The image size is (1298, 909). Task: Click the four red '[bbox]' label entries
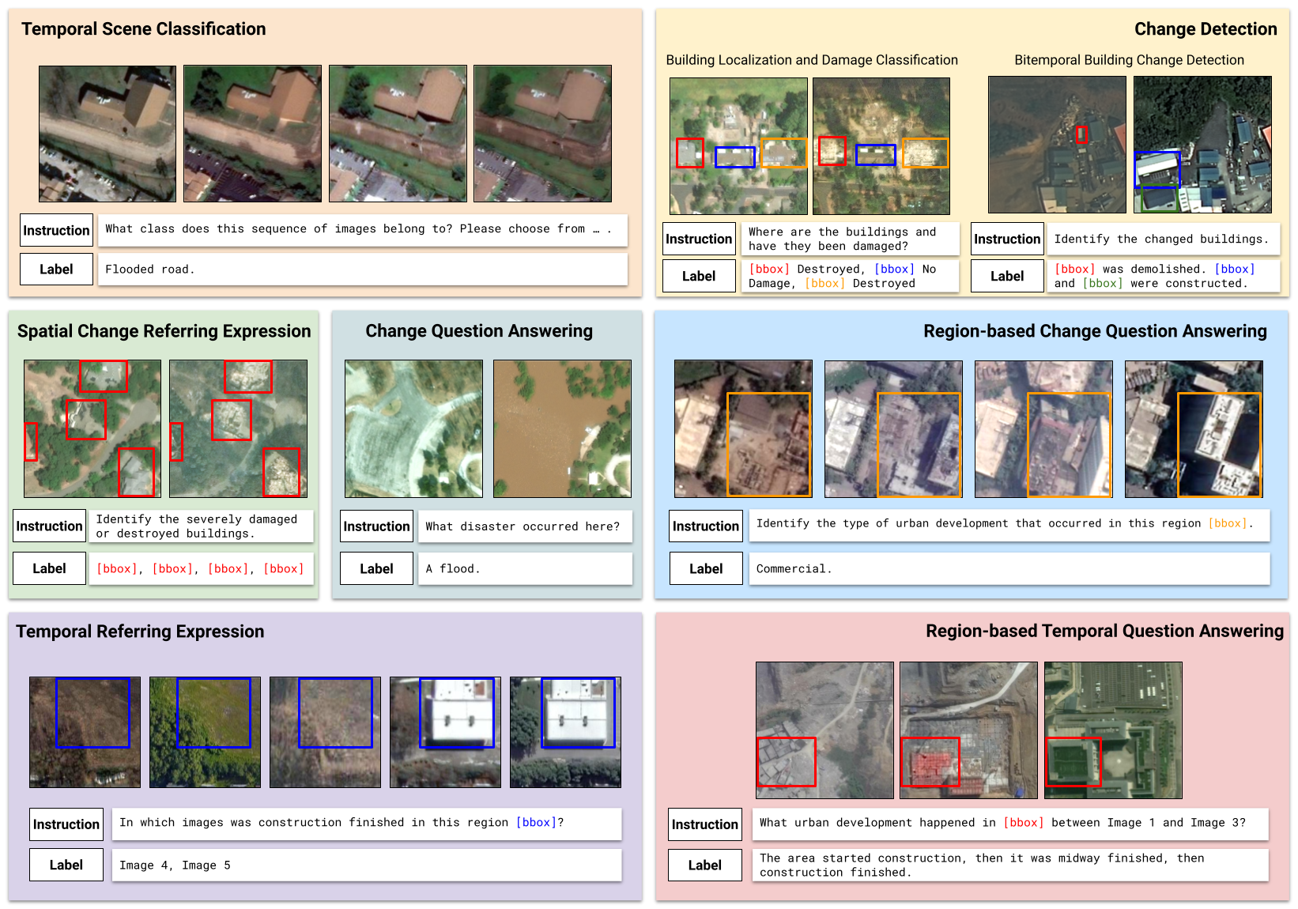200,568
